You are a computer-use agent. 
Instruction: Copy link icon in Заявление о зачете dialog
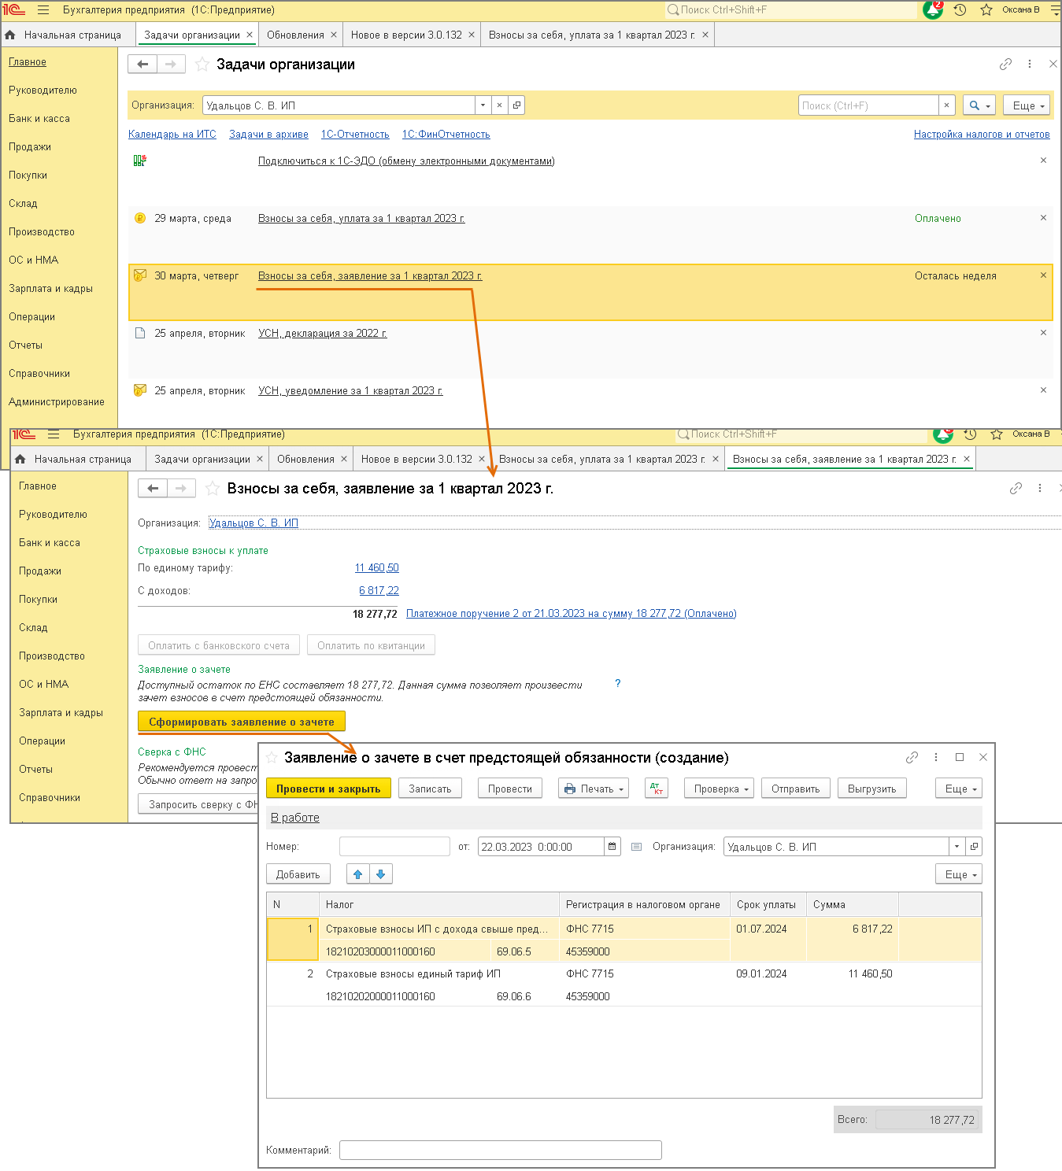click(912, 758)
